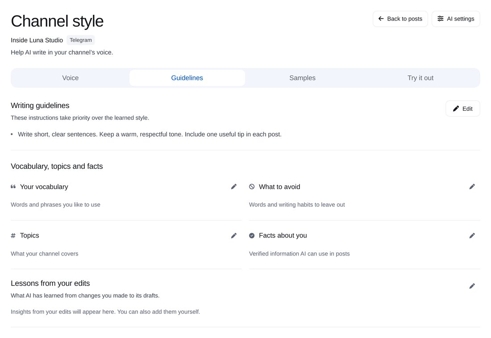Open AI settings
Viewport: 491px width, 338px height.
(456, 19)
